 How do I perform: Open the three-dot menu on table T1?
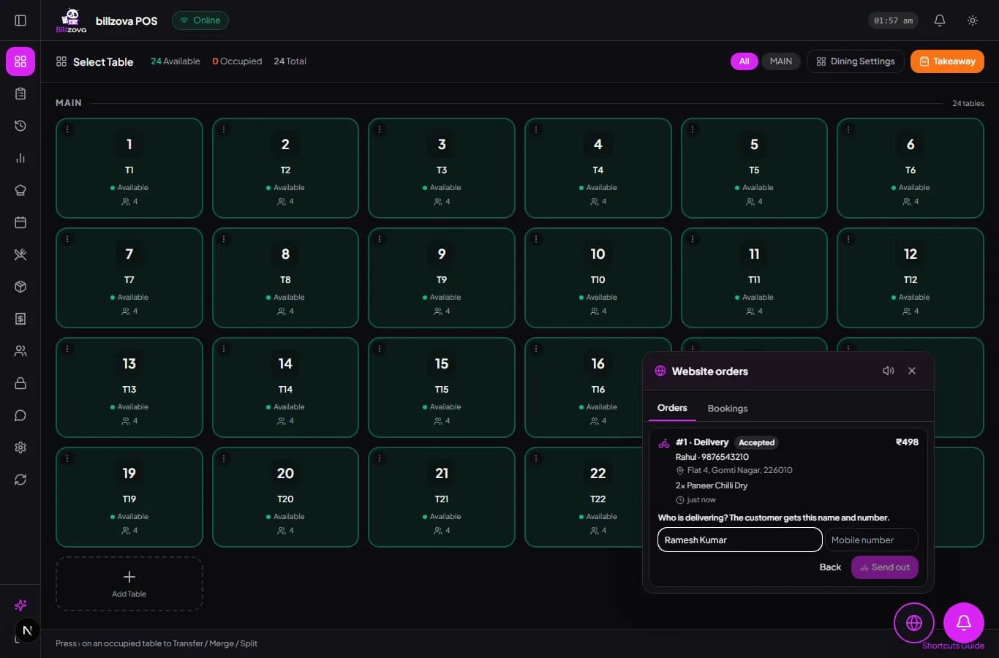point(67,129)
